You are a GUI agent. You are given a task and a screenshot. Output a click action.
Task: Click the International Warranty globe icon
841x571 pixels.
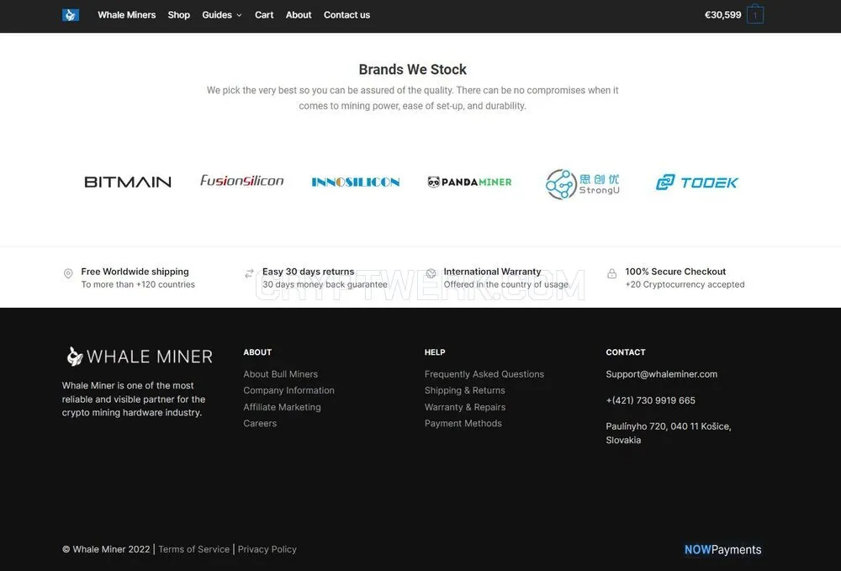(x=431, y=273)
